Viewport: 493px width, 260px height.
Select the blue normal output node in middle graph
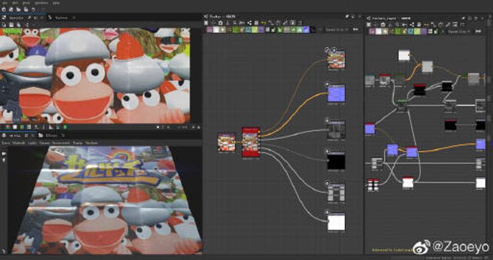[336, 93]
